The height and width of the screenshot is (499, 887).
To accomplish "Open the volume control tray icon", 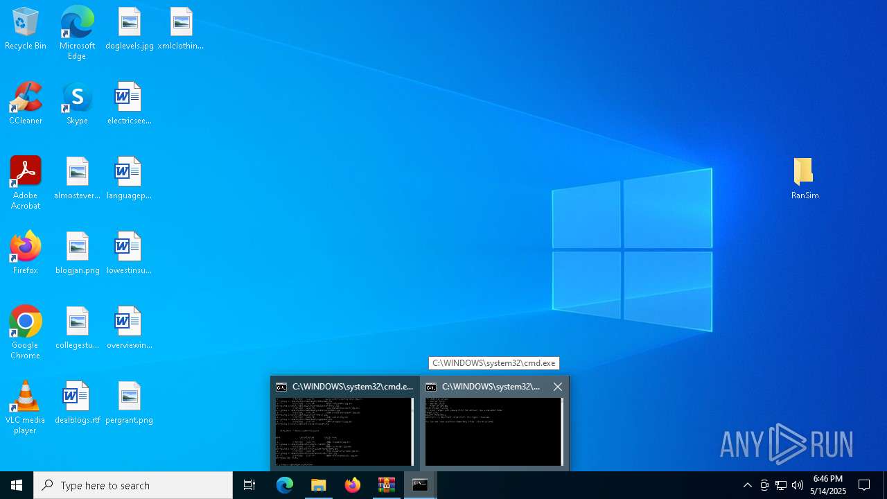I will point(797,485).
